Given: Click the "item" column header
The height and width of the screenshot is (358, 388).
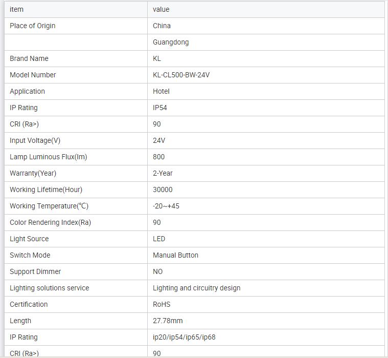Looking at the screenshot, I should pos(17,9).
